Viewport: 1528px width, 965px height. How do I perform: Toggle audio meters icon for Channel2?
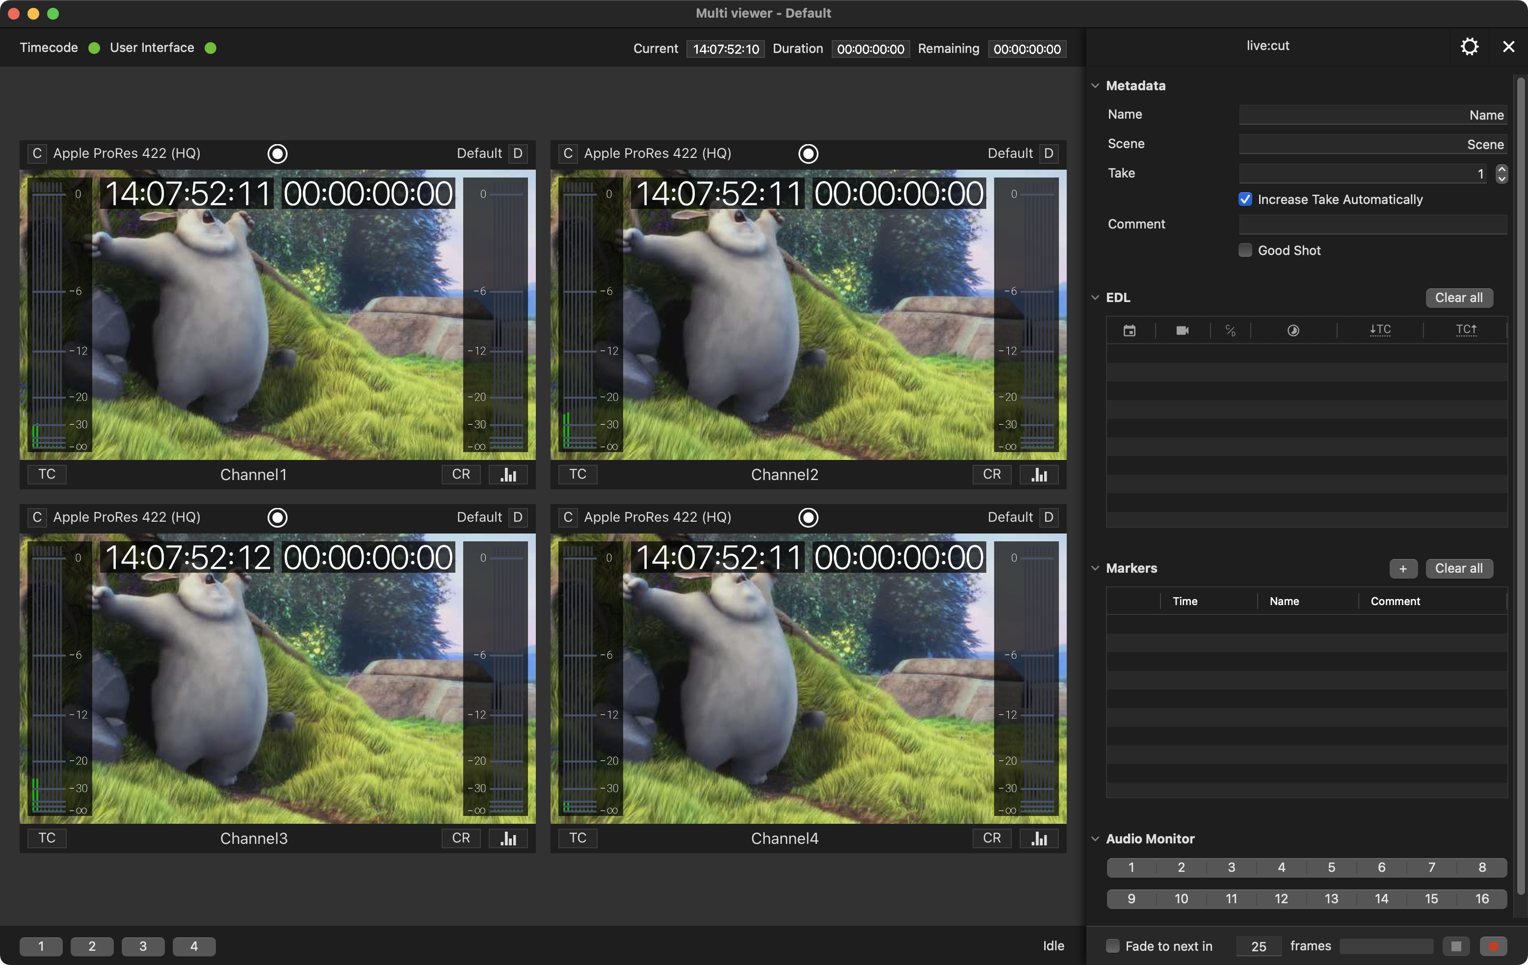pos(1039,474)
